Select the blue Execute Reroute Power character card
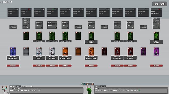 point(13,52)
